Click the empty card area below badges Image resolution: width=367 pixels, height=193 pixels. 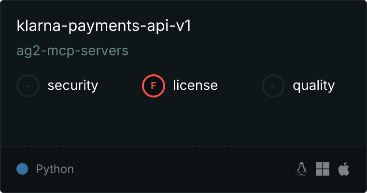pos(183,122)
